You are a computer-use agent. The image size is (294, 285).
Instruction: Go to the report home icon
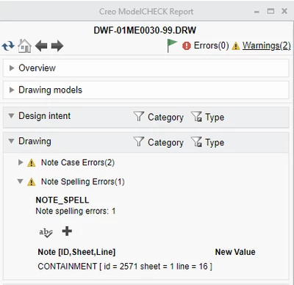(24, 46)
